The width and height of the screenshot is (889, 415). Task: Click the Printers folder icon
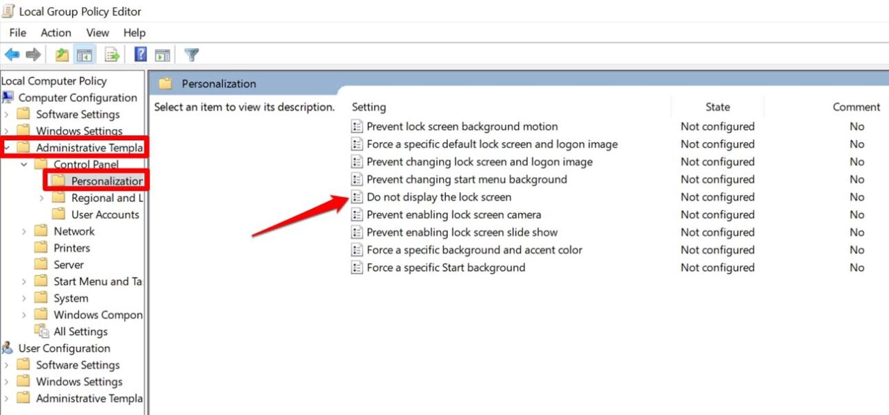click(x=42, y=248)
